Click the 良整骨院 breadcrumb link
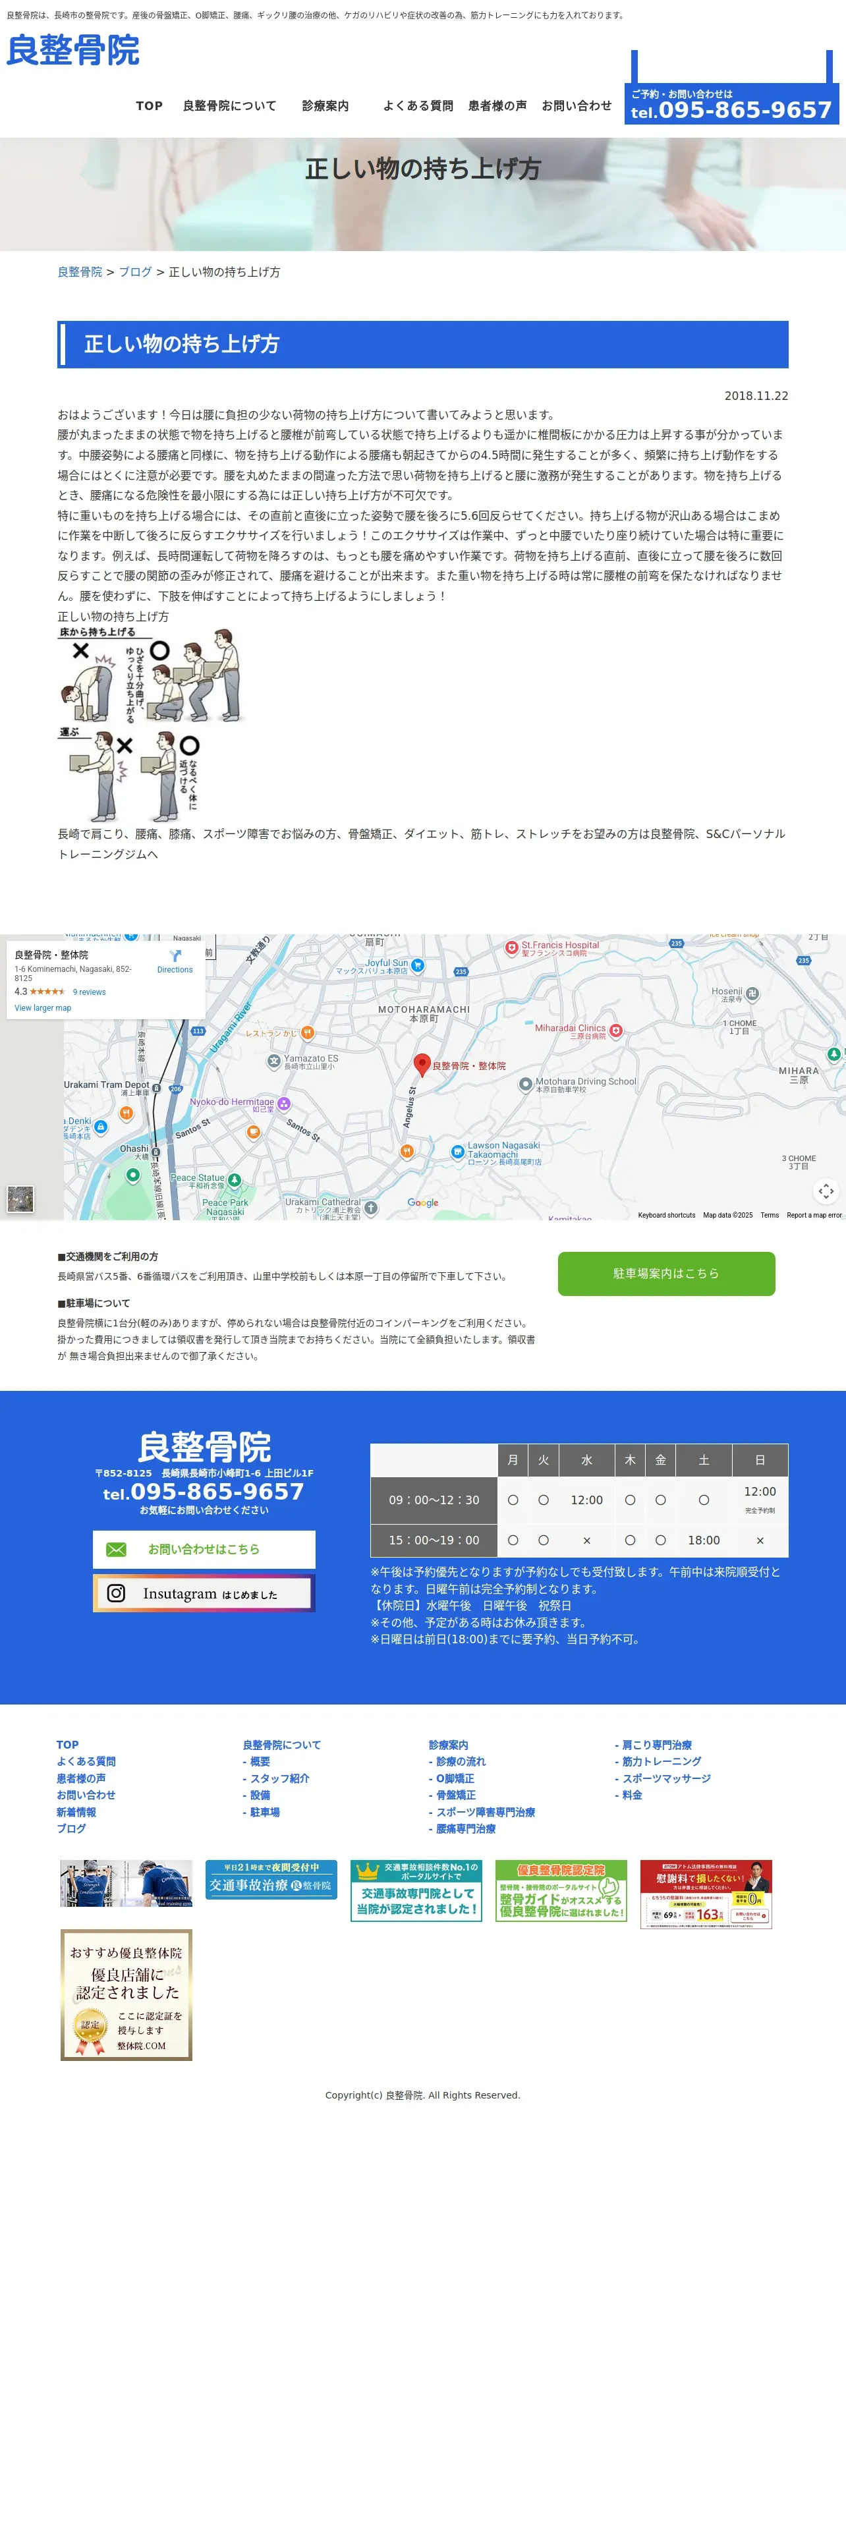The image size is (846, 2538). pyautogui.click(x=80, y=272)
